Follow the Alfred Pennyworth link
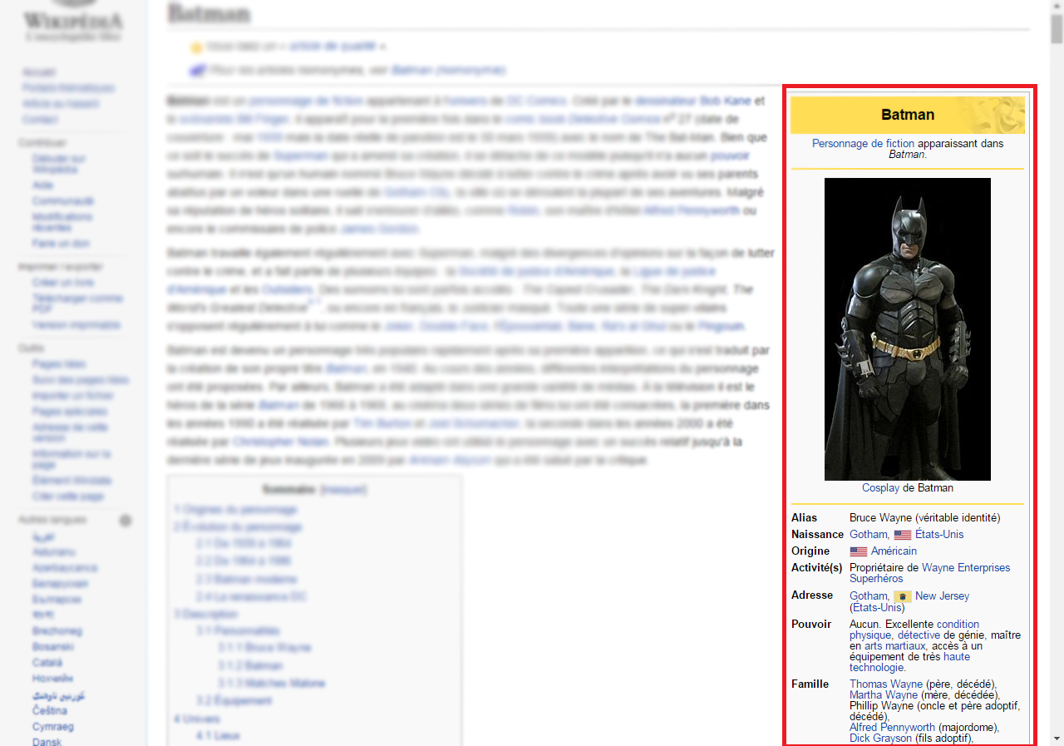The height and width of the screenshot is (746, 1064). pos(892,728)
